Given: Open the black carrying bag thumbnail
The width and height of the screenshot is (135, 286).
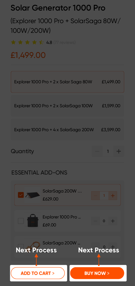Looking at the screenshot, I should tap(32, 221).
